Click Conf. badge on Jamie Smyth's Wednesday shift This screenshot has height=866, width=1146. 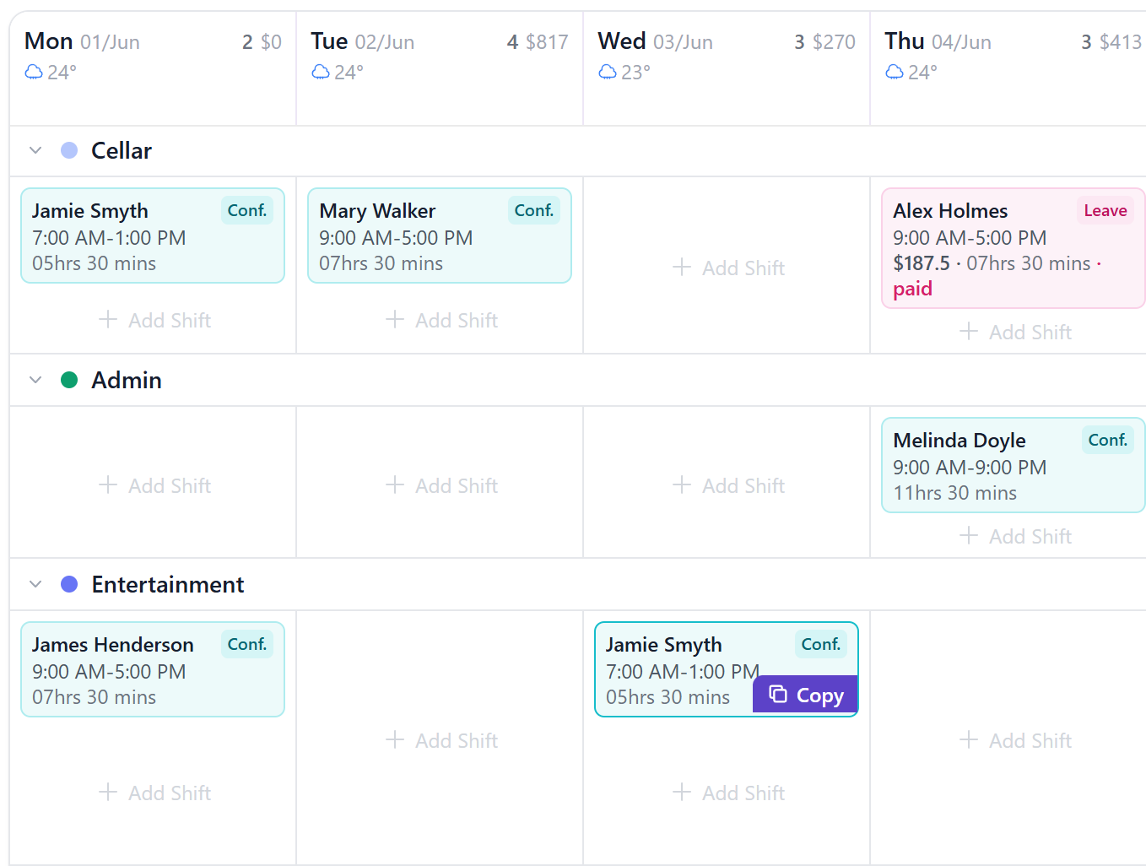[821, 644]
